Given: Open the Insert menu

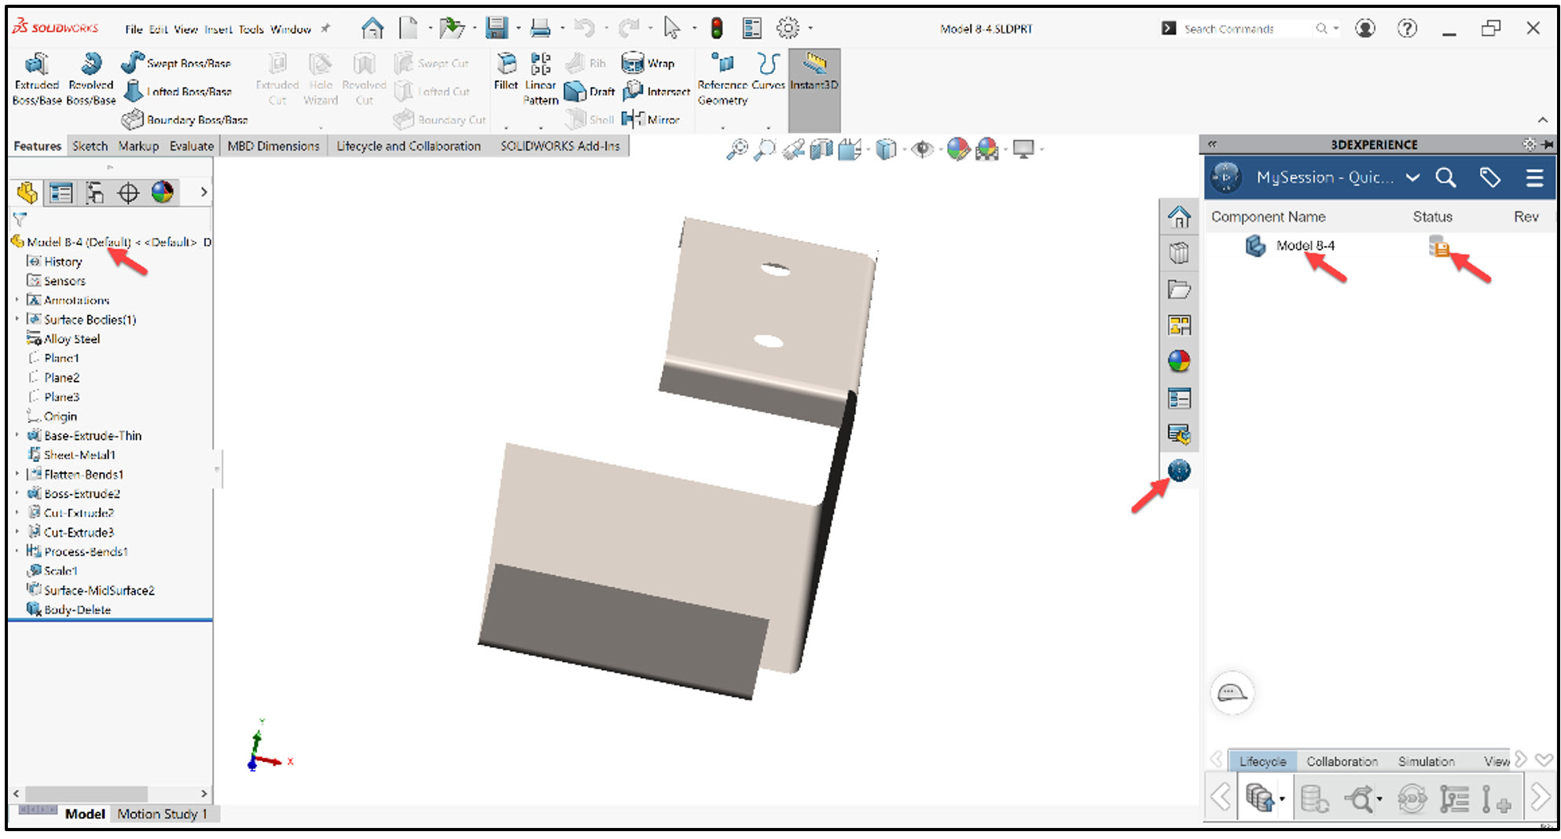Looking at the screenshot, I should (x=219, y=28).
